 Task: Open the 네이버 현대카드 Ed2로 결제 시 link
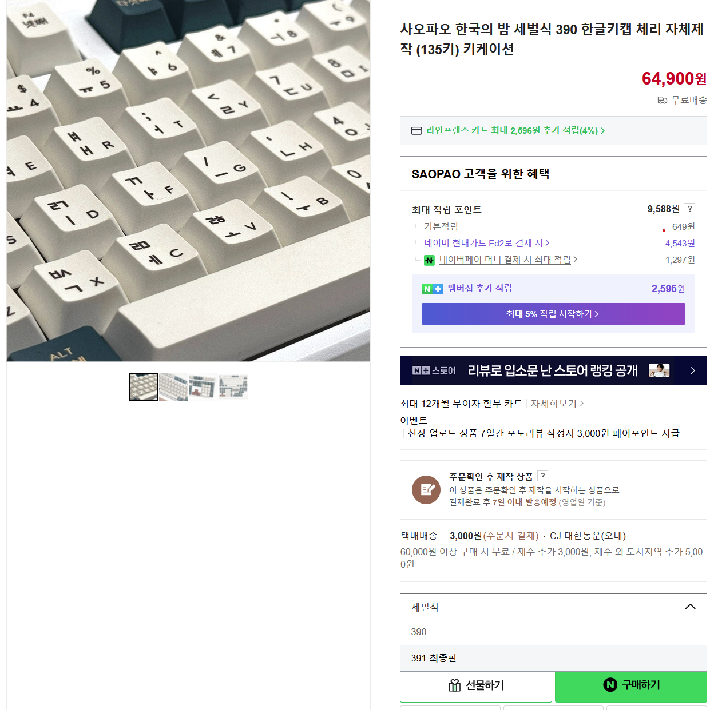coord(487,243)
